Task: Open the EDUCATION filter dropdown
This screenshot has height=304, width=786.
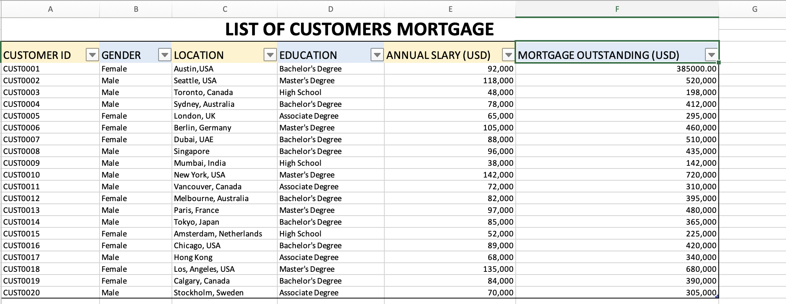Action: coord(377,55)
